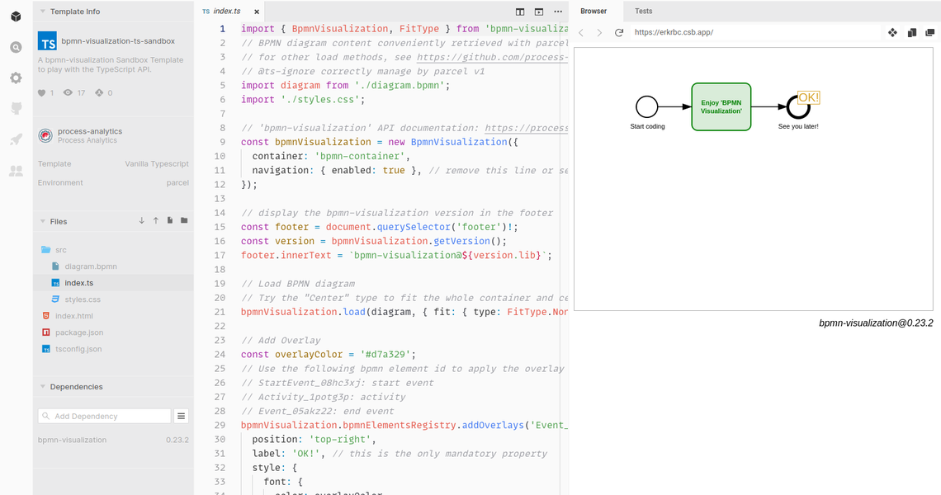941x495 pixels.
Task: Split the editor using the split-view icon
Action: [x=519, y=12]
